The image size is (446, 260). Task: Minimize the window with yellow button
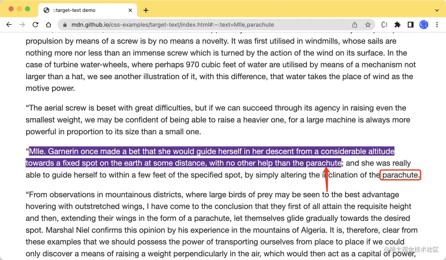19,9
